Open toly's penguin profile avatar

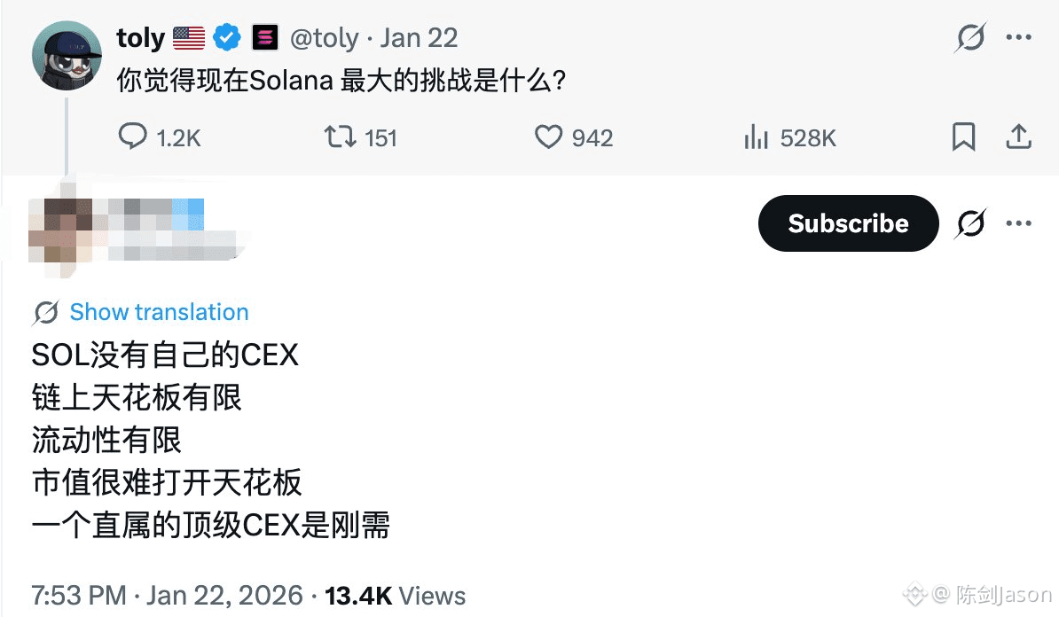[x=67, y=55]
